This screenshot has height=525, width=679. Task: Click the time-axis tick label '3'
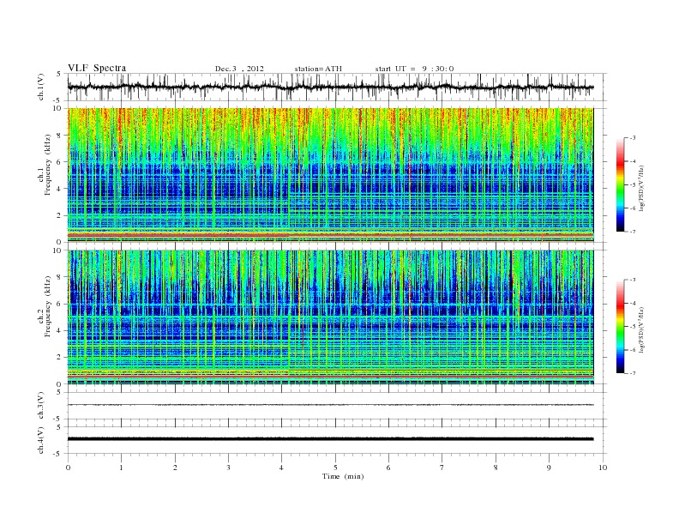228,468
